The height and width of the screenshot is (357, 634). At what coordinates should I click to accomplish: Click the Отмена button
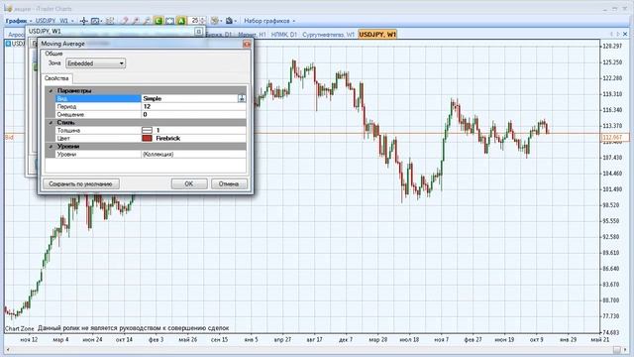(x=229, y=183)
